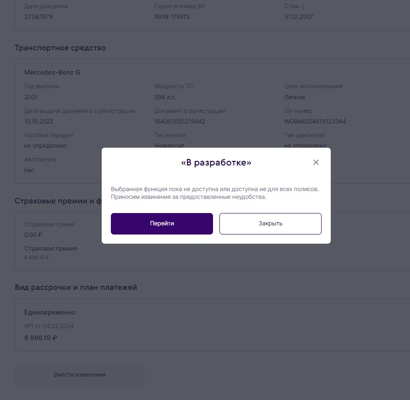Click the "Закрыть" button in the dialog
The width and height of the screenshot is (410, 400).
point(270,224)
